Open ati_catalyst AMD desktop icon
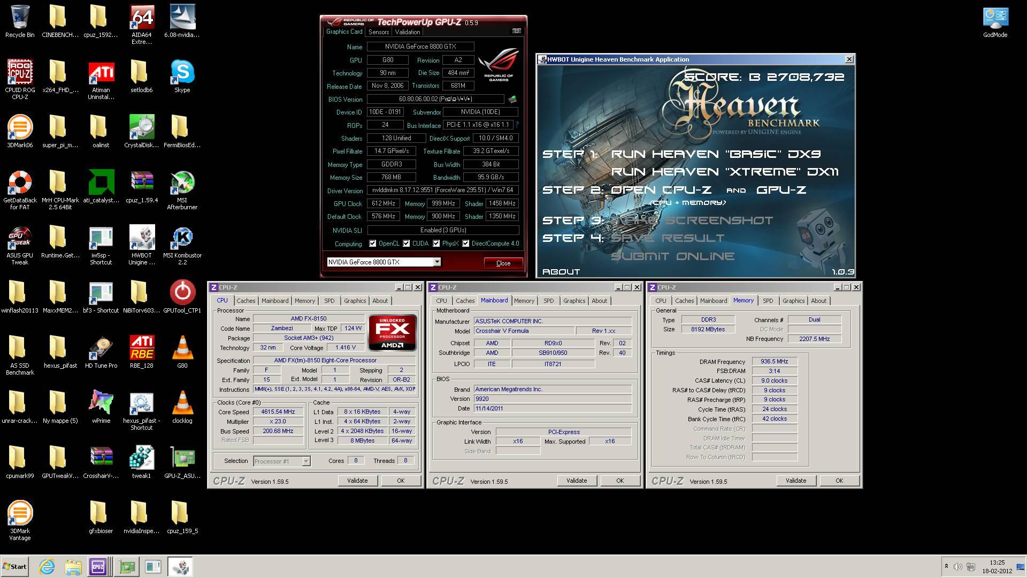 point(101,187)
